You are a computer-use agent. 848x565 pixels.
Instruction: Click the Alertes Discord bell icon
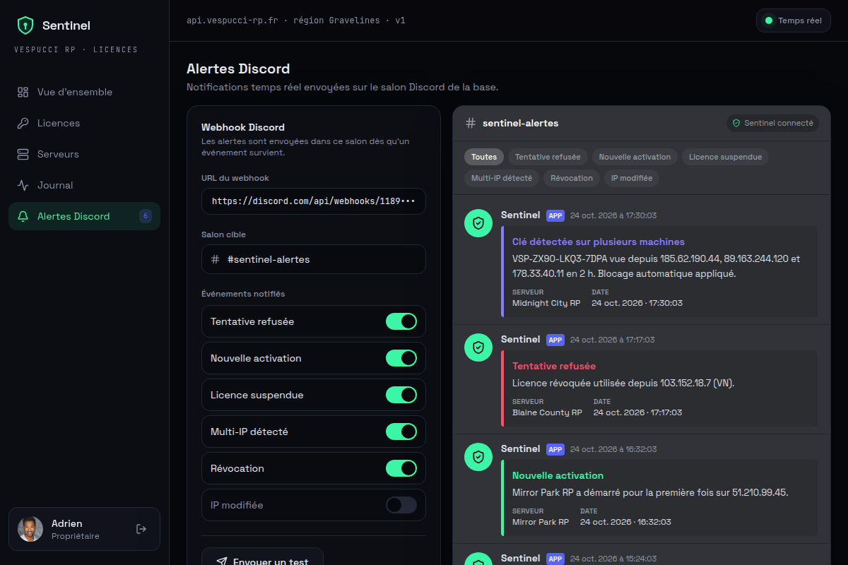tap(23, 216)
